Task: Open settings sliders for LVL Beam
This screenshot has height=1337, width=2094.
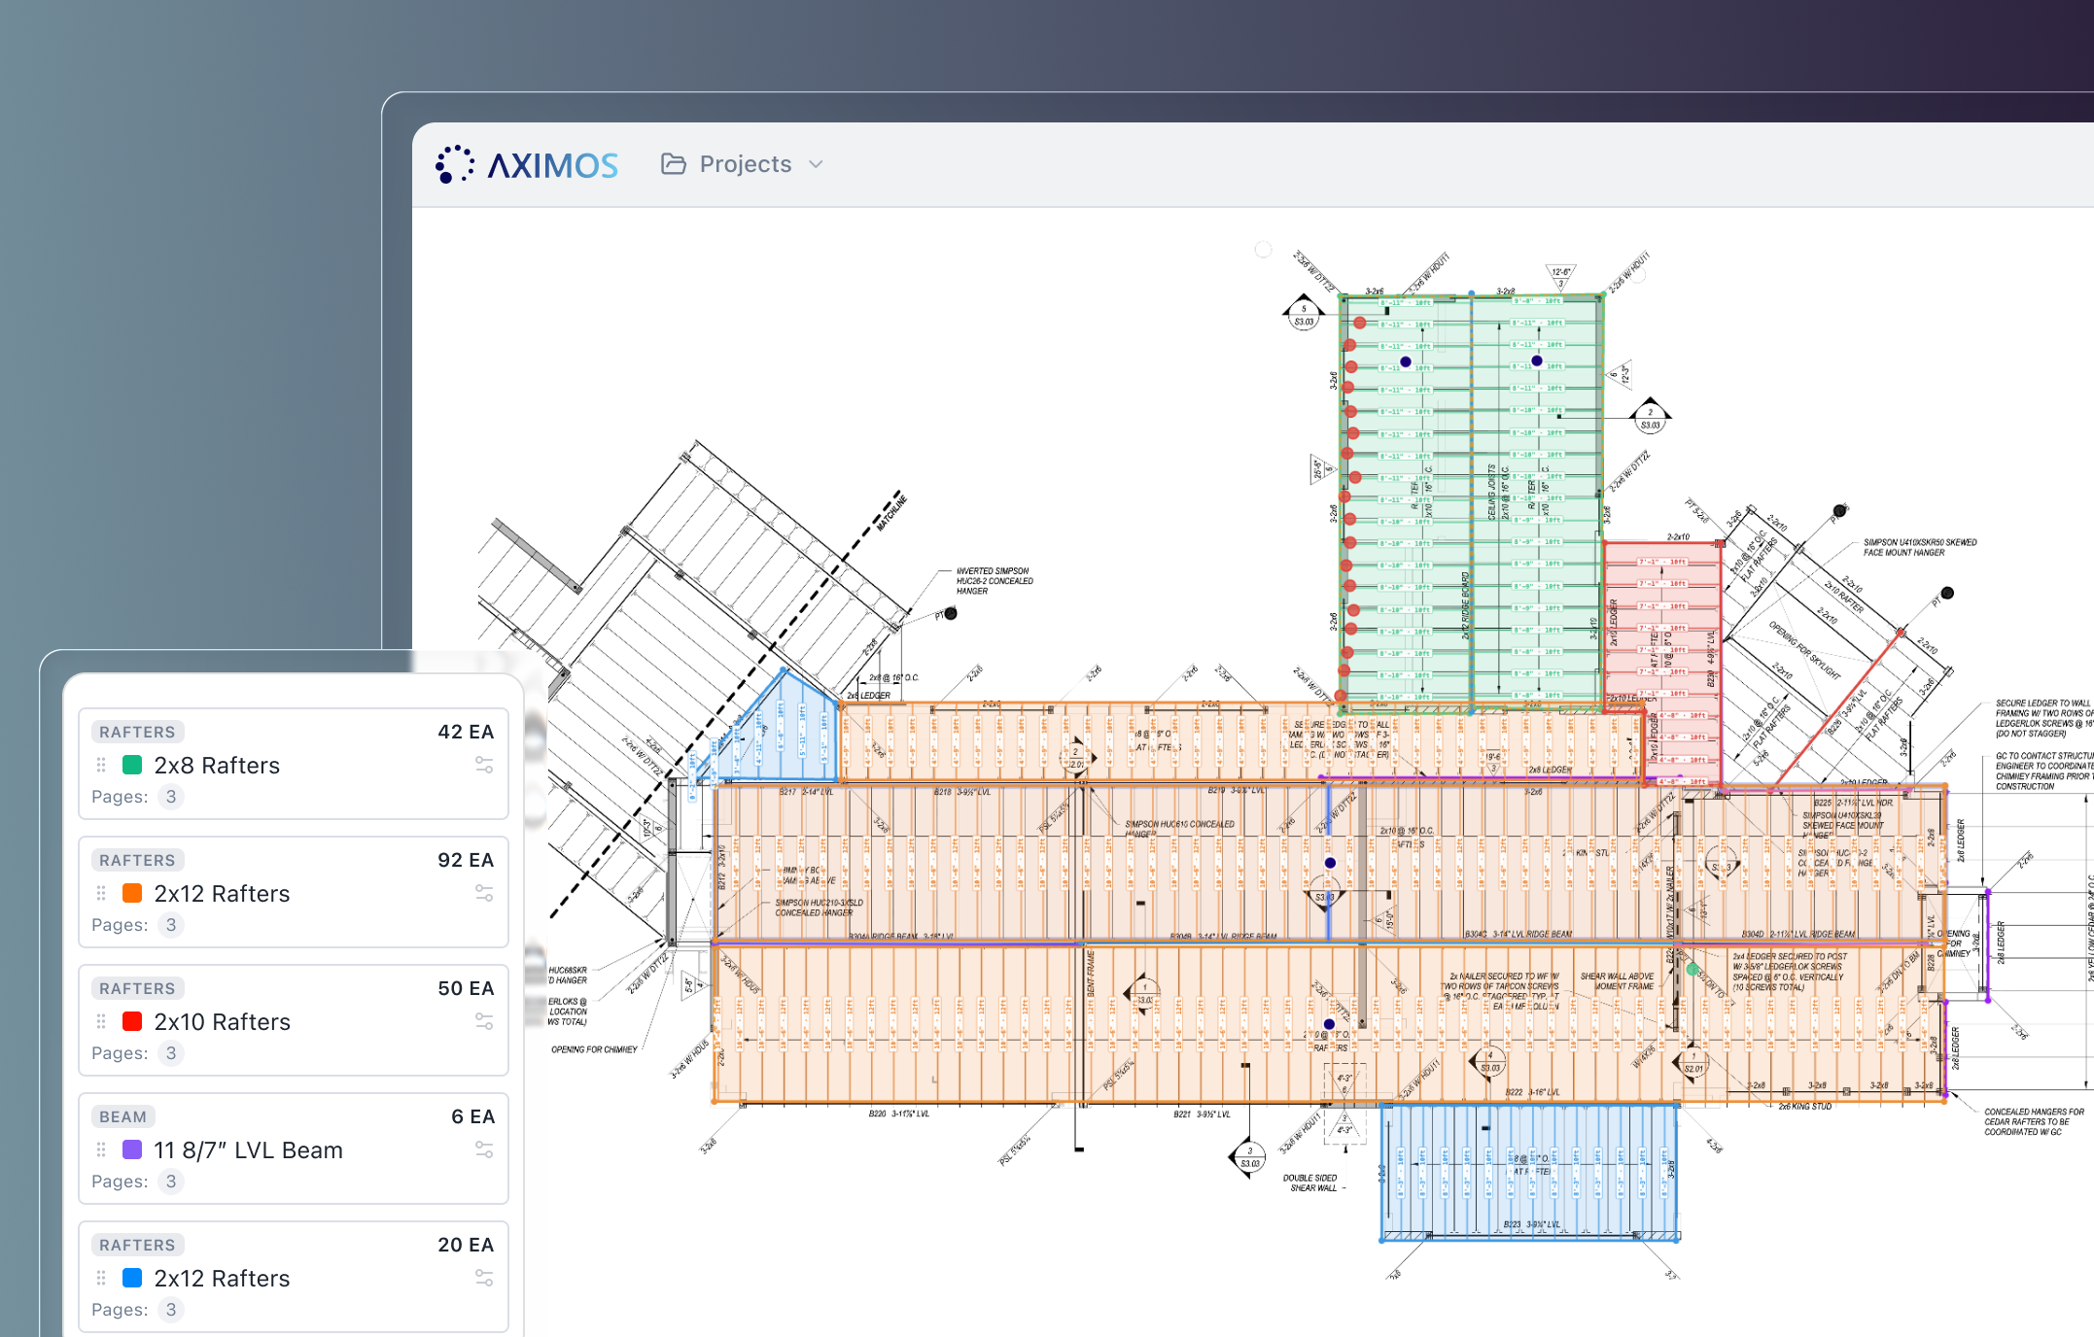Action: pos(484,1150)
